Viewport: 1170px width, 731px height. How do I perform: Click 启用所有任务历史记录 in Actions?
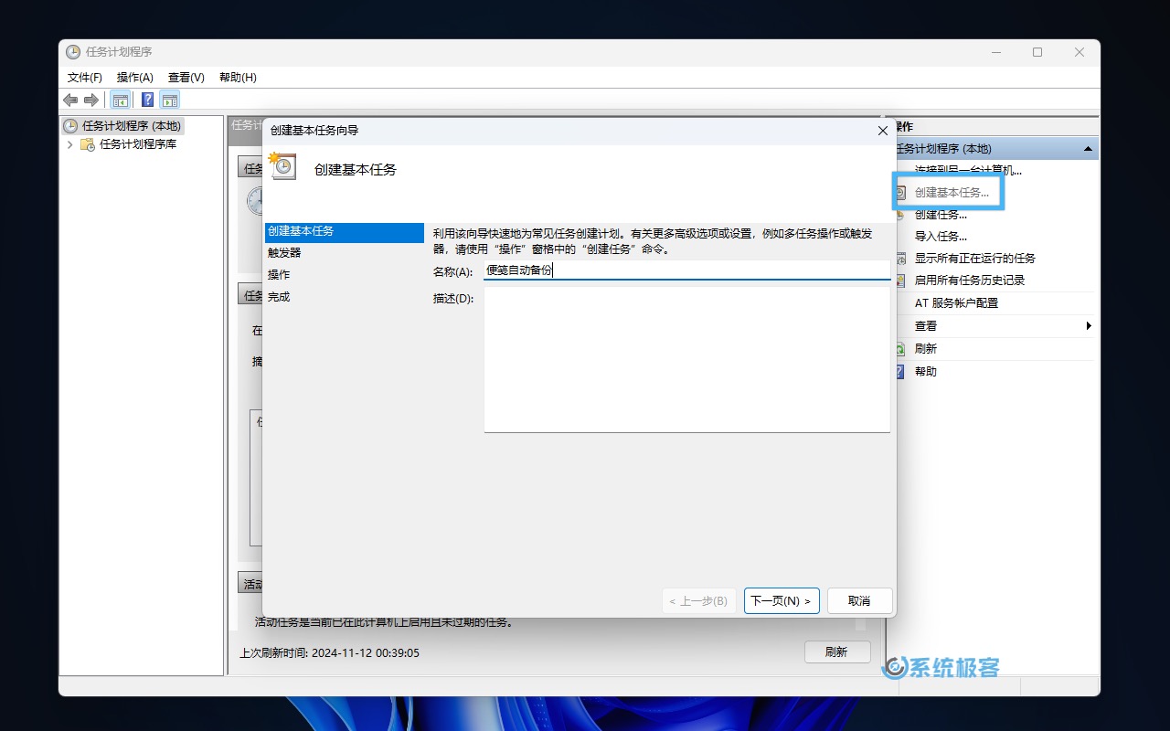pyautogui.click(x=970, y=281)
